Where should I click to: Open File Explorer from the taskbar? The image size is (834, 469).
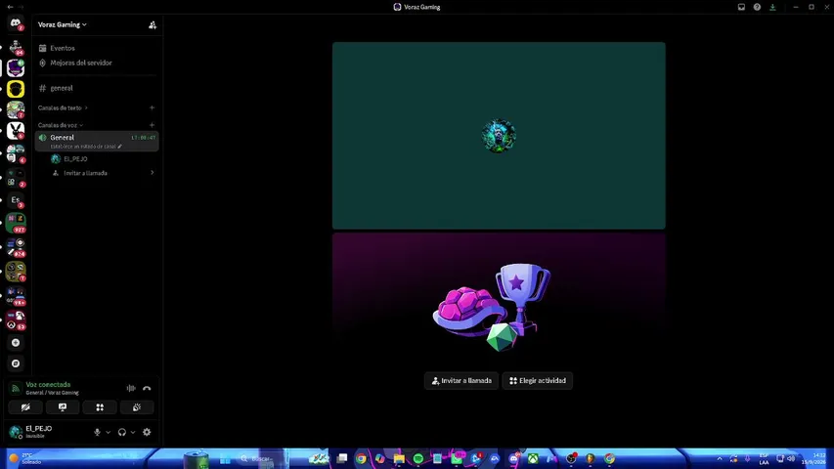(399, 458)
